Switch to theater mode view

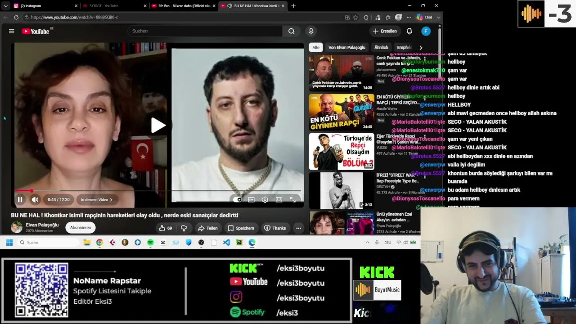coord(279,199)
